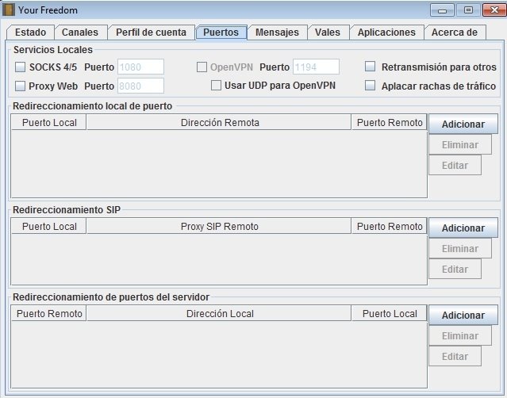This screenshot has width=507, height=398.
Task: Toggle Retransmisión para otros checkbox
Action: (x=371, y=67)
